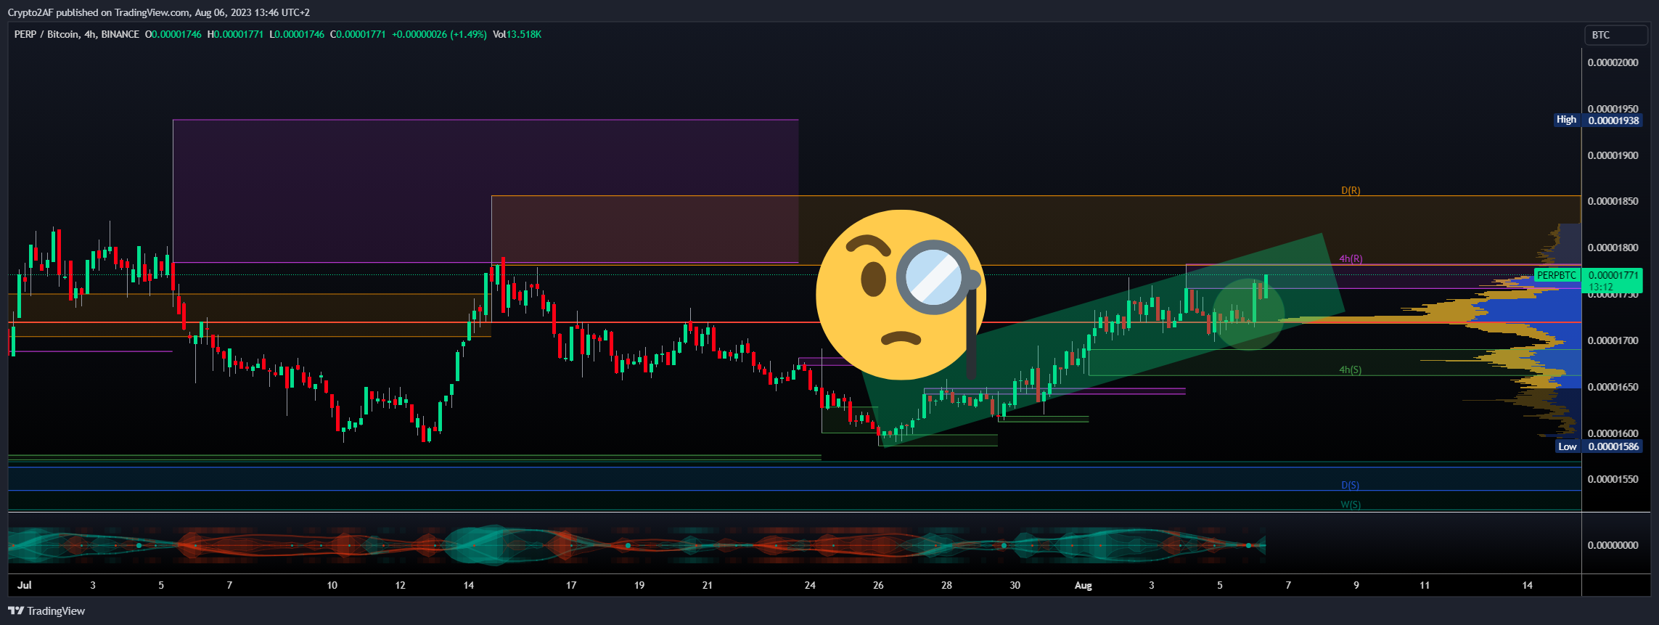Click the PERP / Bitcoin, 4h, BINANCE title
This screenshot has height=625, width=1659.
point(77,34)
